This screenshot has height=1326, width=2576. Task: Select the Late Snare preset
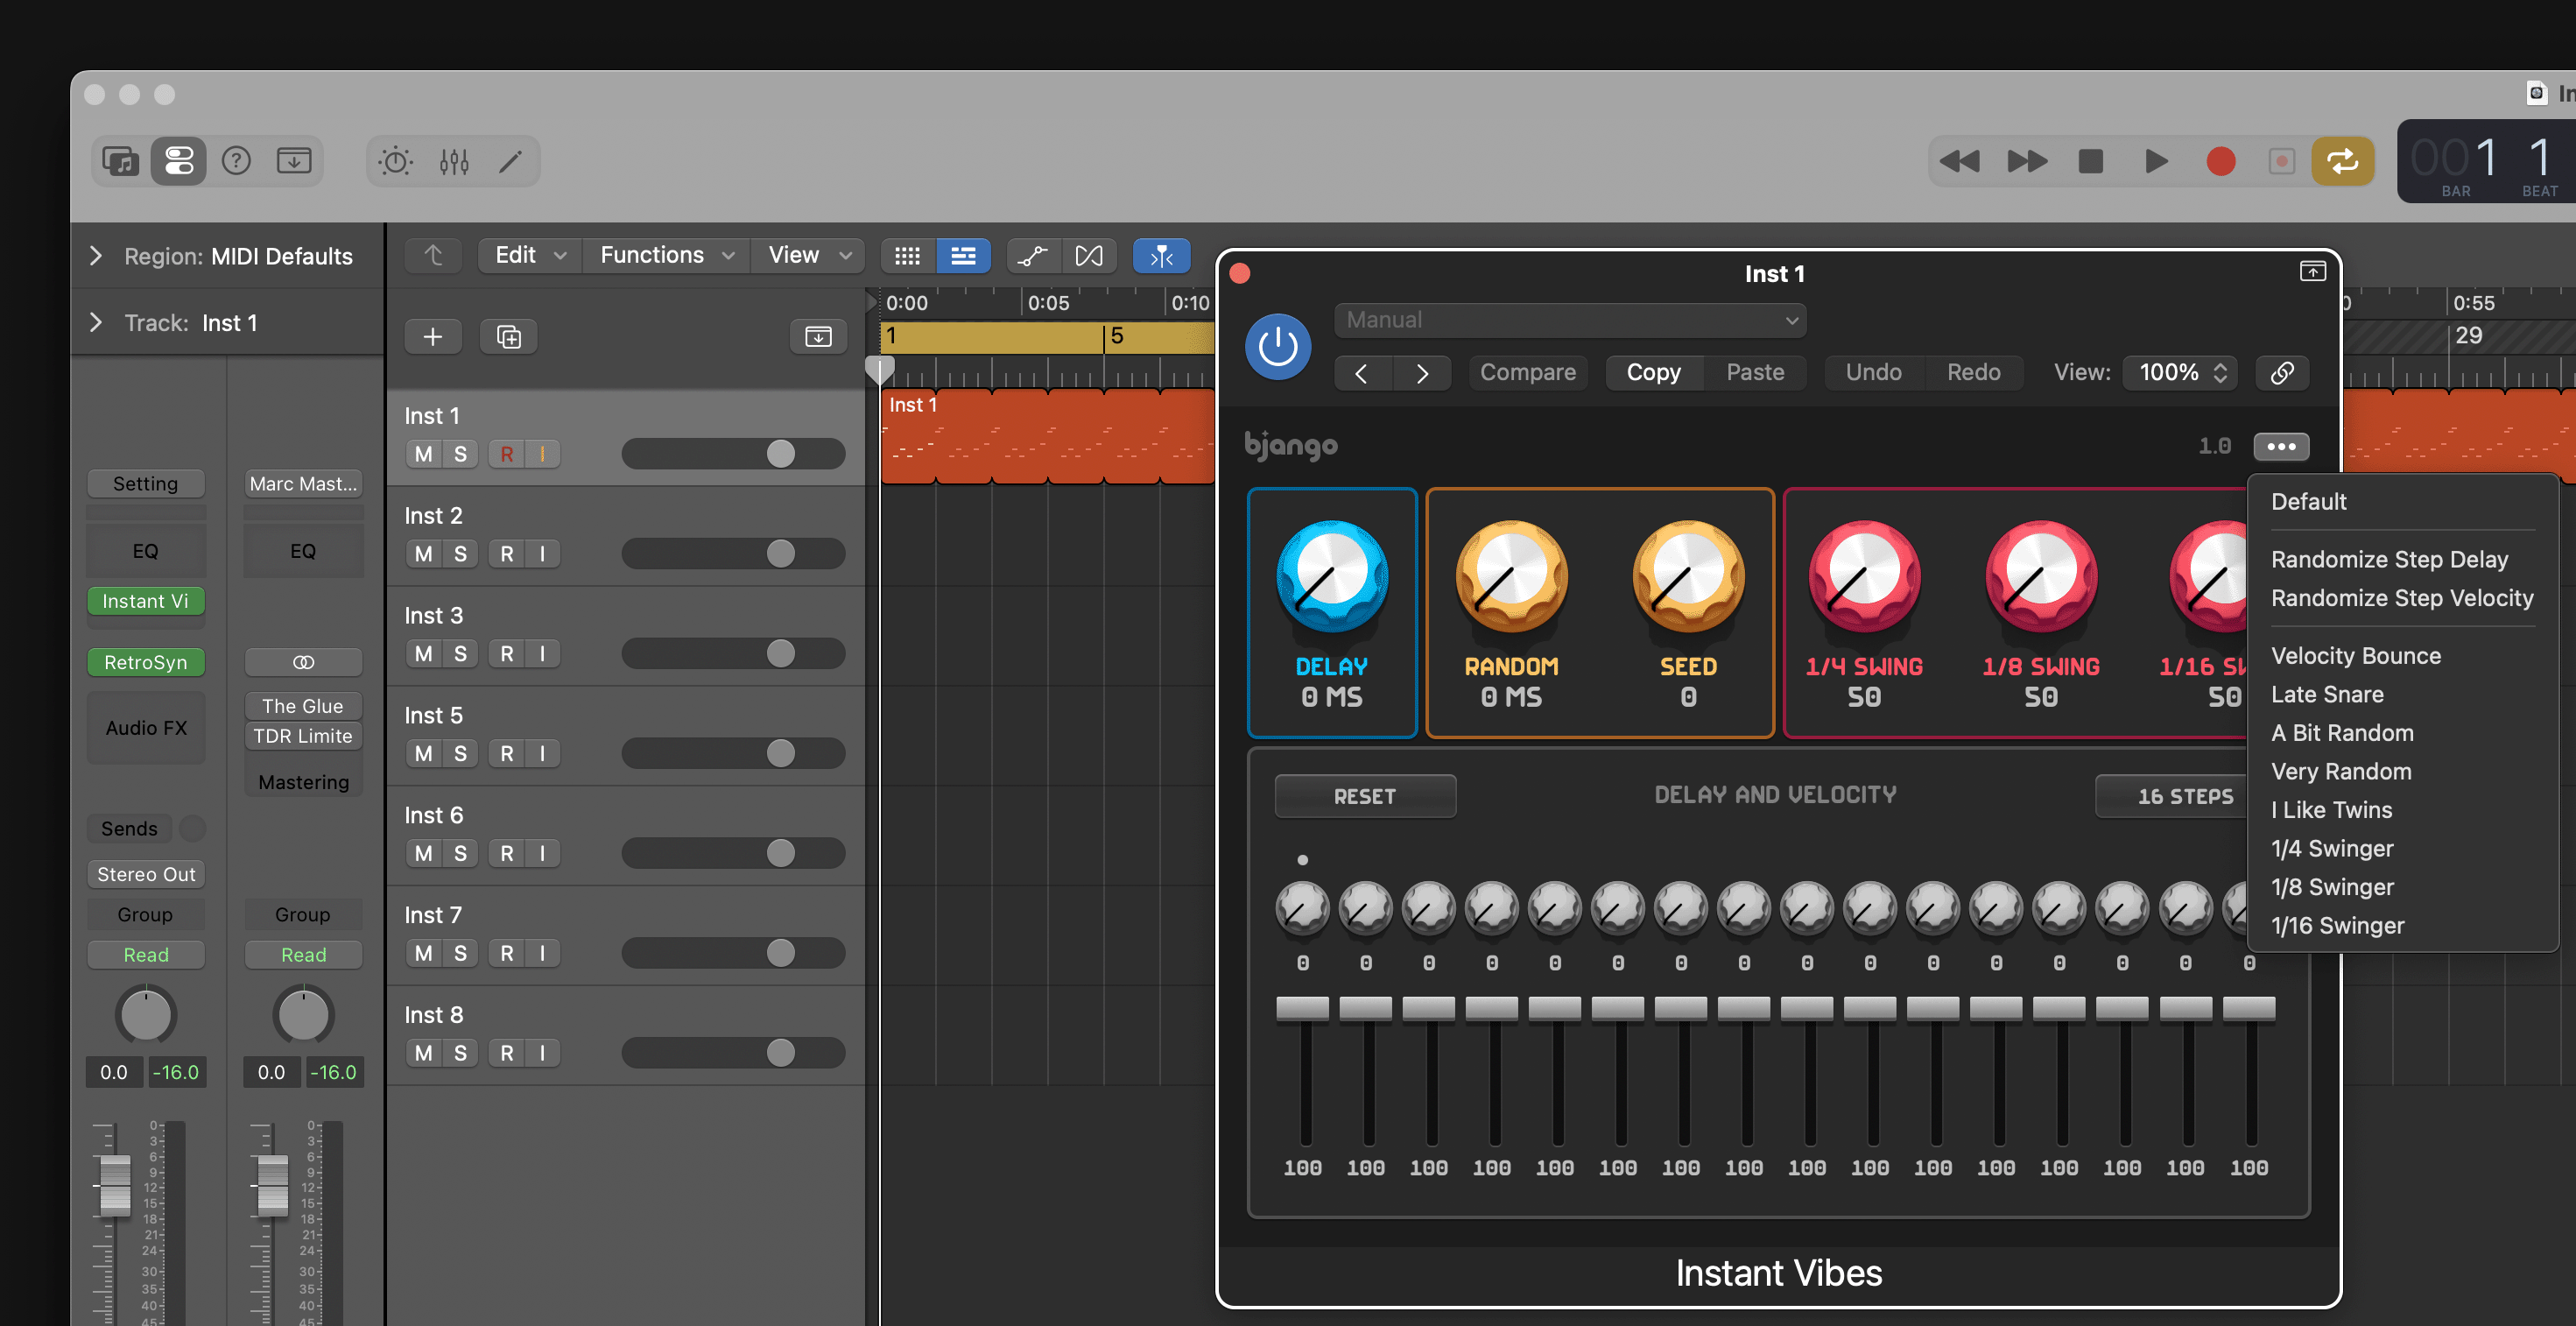point(2328,695)
